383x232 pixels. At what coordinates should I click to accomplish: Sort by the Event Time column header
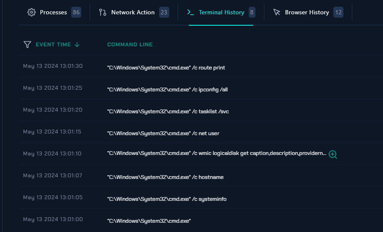(53, 45)
